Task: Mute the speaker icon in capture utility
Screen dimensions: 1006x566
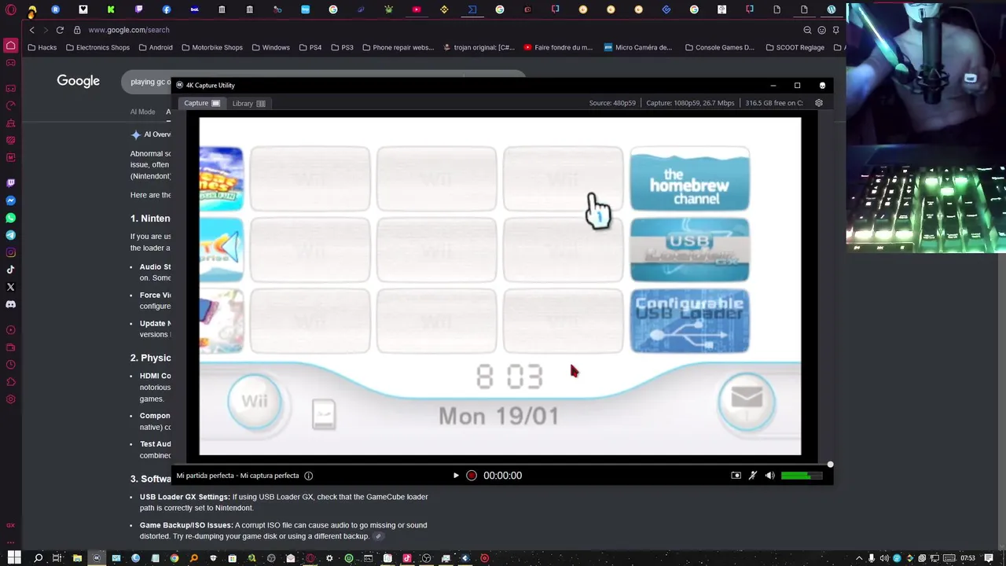Action: click(770, 476)
